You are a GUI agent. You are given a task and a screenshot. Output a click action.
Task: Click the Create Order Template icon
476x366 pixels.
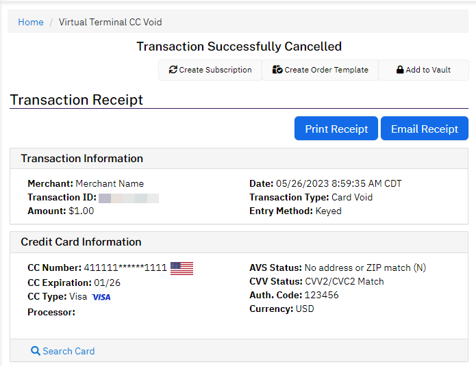(277, 70)
